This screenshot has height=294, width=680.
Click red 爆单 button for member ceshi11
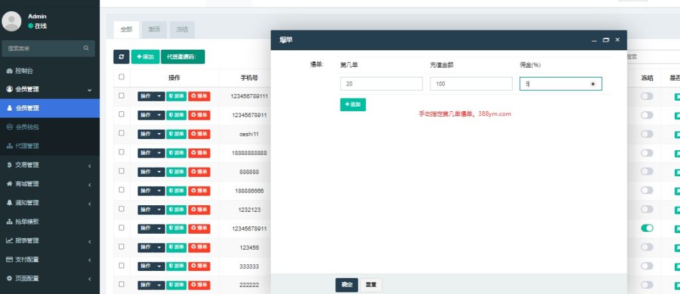click(x=199, y=134)
